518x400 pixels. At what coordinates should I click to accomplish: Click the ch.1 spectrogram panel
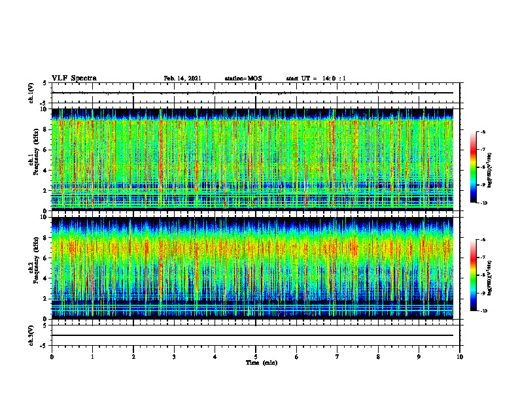[x=252, y=159]
